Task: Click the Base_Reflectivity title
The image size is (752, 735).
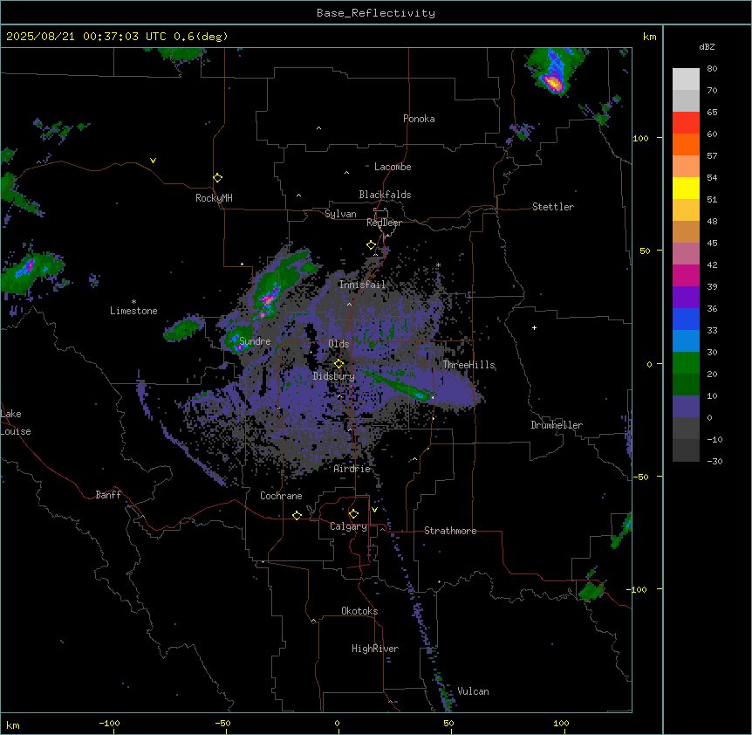Action: coord(376,13)
